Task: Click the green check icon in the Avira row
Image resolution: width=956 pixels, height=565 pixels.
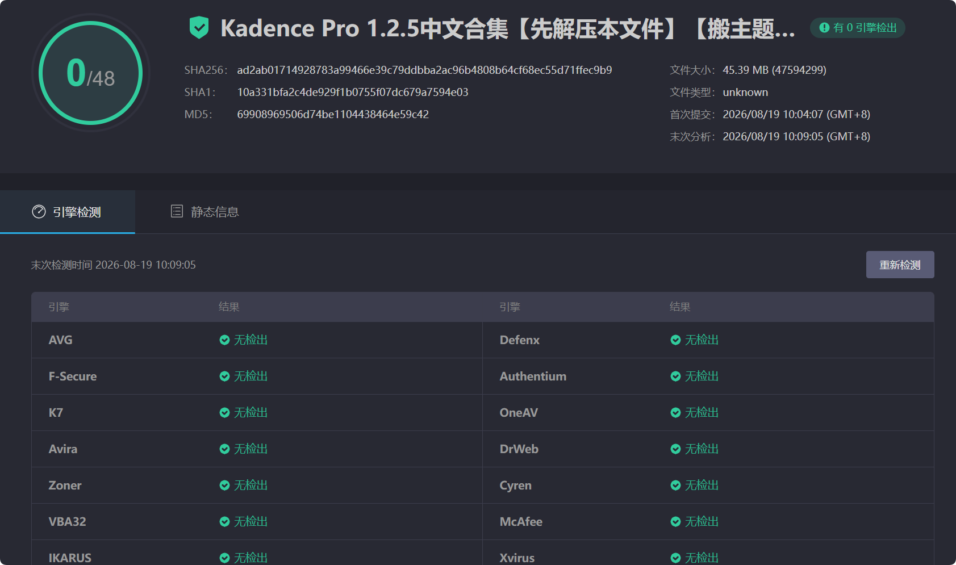Action: (224, 449)
